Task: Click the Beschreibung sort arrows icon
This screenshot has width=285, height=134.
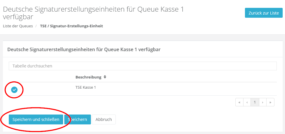Action: [x=105, y=77]
